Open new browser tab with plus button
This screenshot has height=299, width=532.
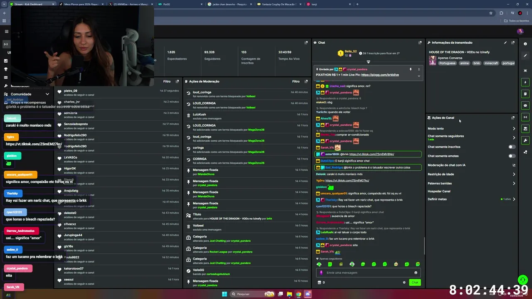pos(357,4)
